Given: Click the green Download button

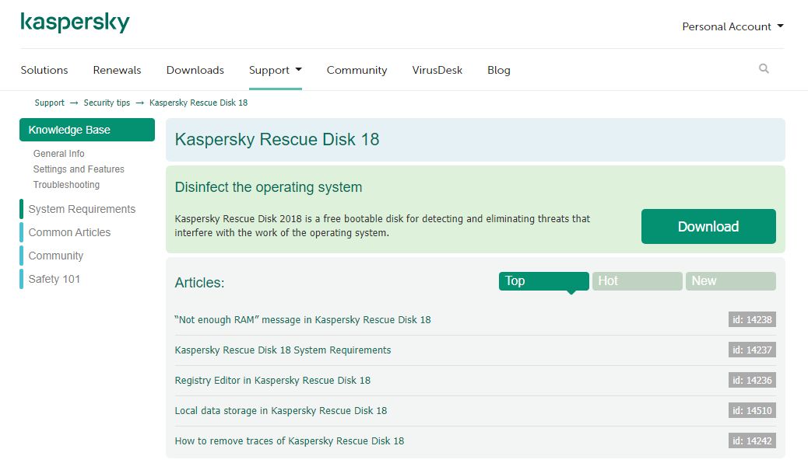Looking at the screenshot, I should [708, 226].
